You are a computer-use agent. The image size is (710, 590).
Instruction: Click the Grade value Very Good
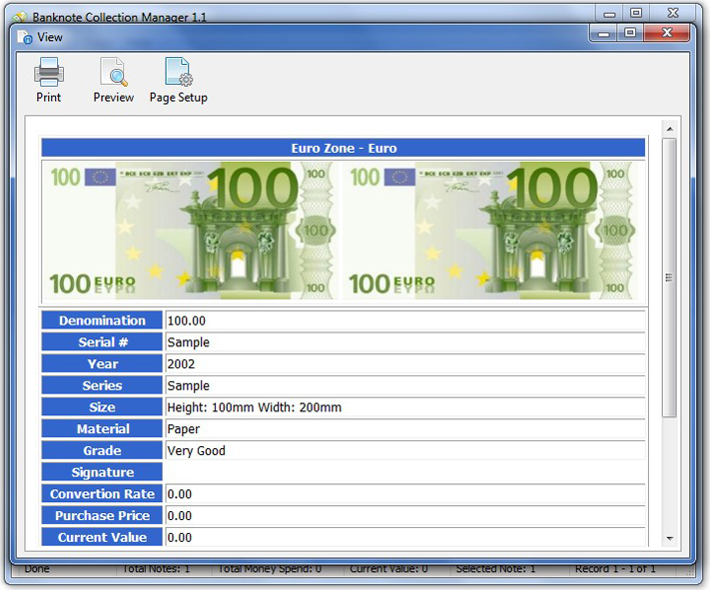point(197,450)
